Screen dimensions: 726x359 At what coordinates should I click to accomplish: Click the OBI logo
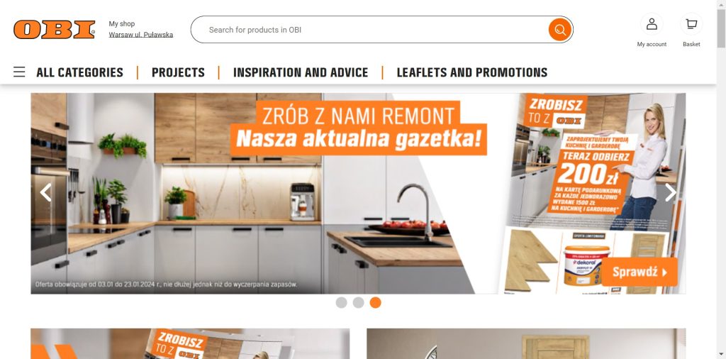(x=54, y=30)
